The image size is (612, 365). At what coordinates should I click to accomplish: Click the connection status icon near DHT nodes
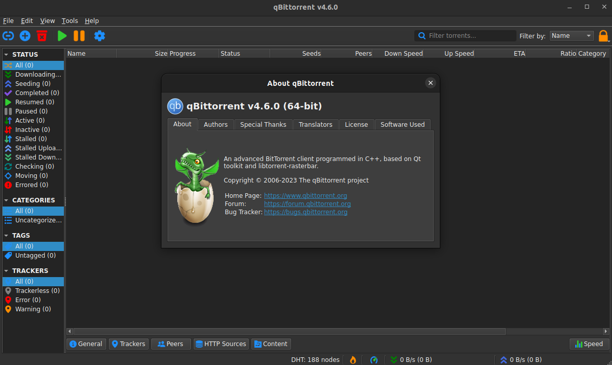373,359
